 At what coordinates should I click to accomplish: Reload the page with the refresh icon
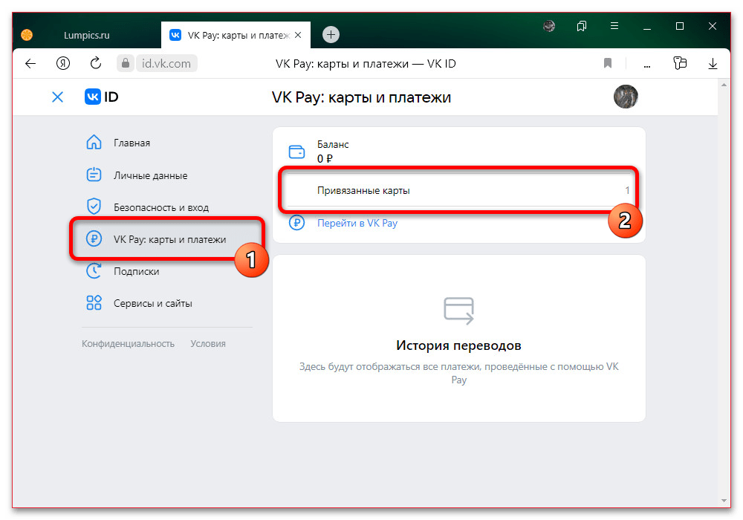pos(96,63)
